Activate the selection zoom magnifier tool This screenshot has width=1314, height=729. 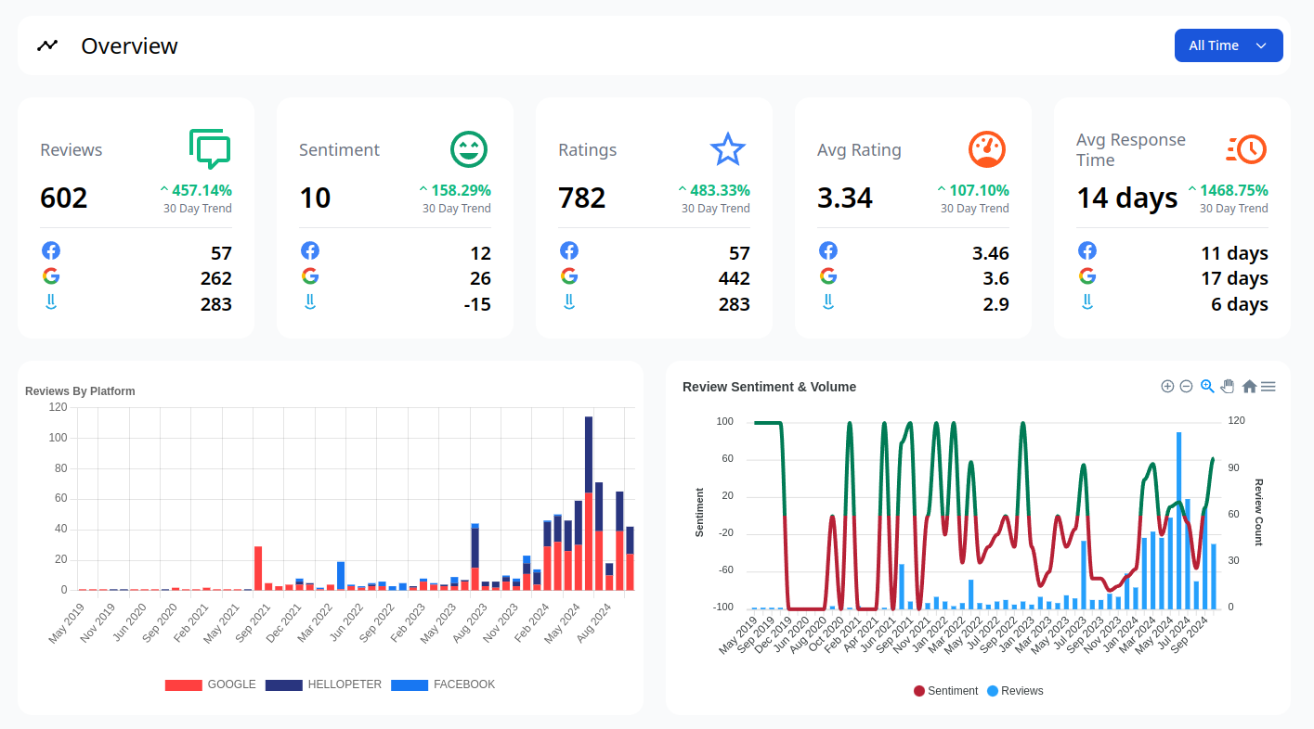1207,386
